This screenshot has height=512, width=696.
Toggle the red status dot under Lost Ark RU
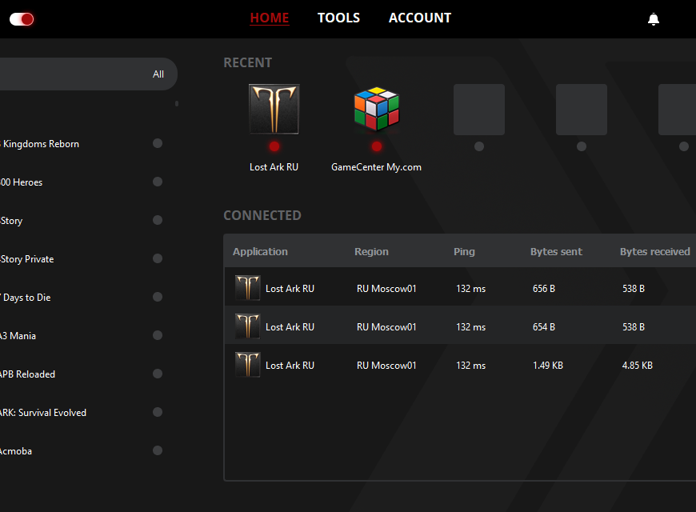[x=274, y=146]
